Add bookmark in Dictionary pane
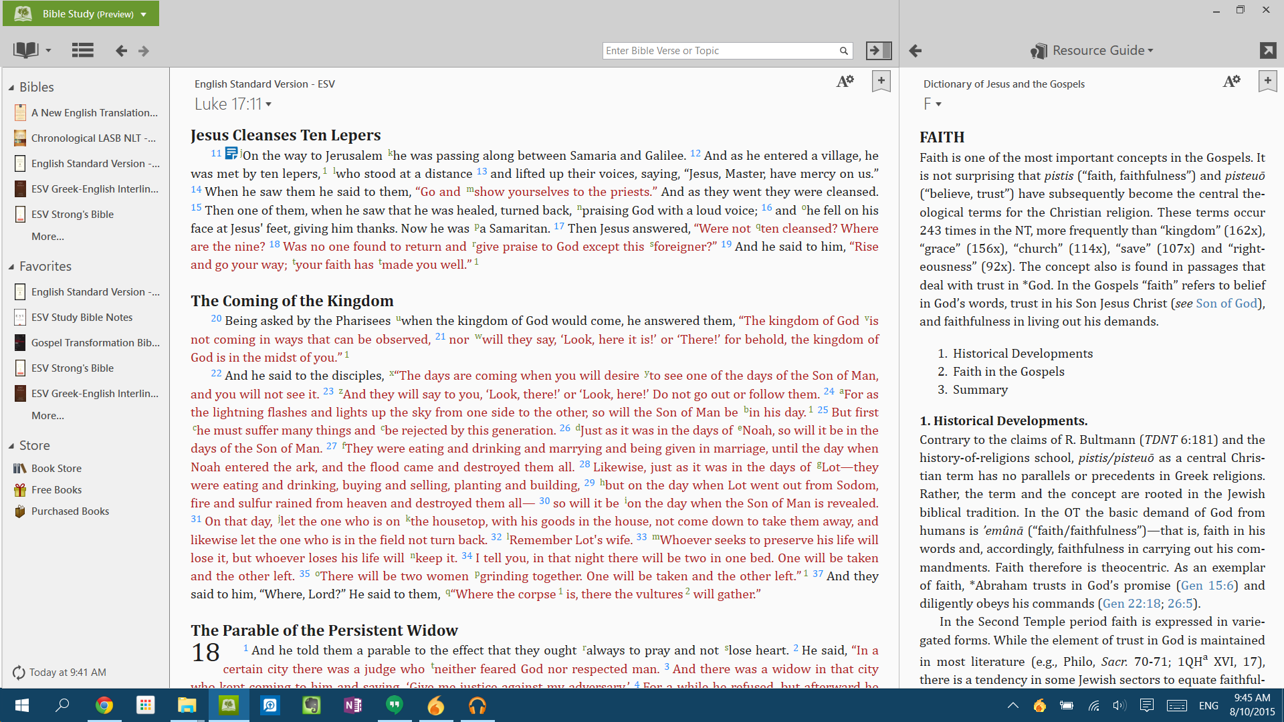Viewport: 1284px width, 722px height. click(1267, 81)
